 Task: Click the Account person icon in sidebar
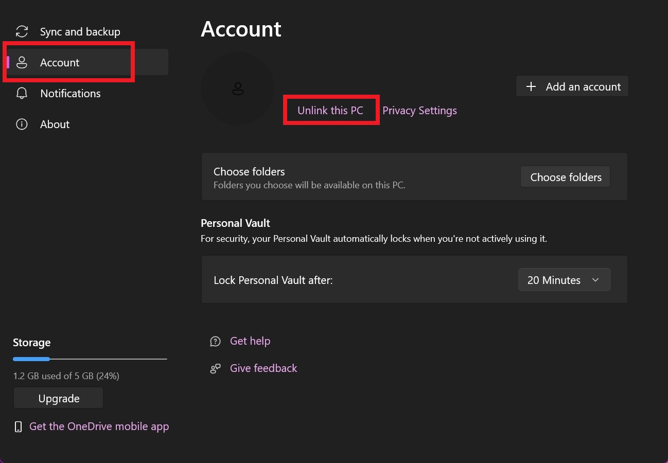(22, 63)
